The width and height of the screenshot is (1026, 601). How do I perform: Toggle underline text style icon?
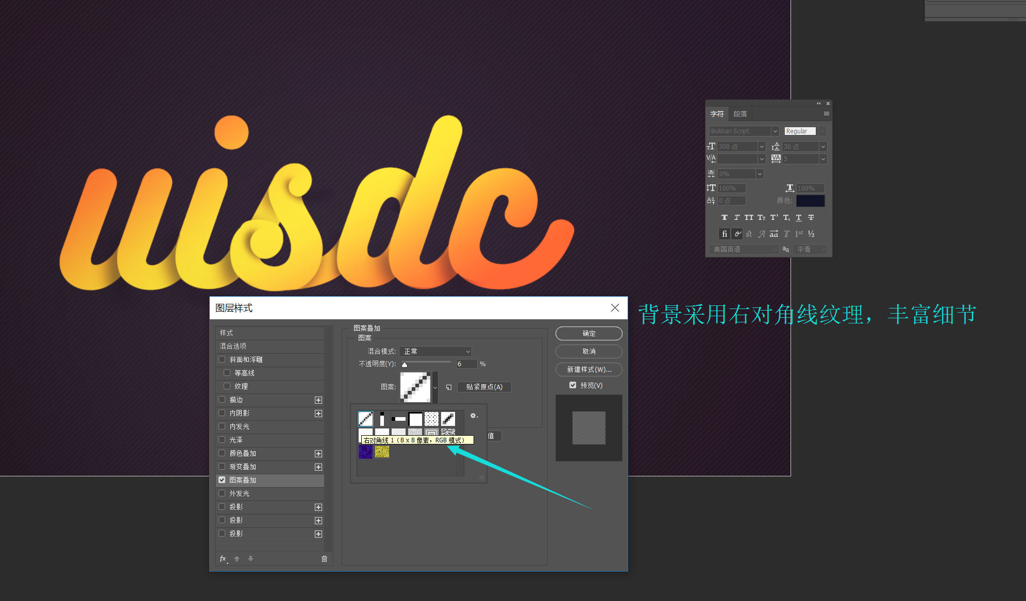[798, 217]
